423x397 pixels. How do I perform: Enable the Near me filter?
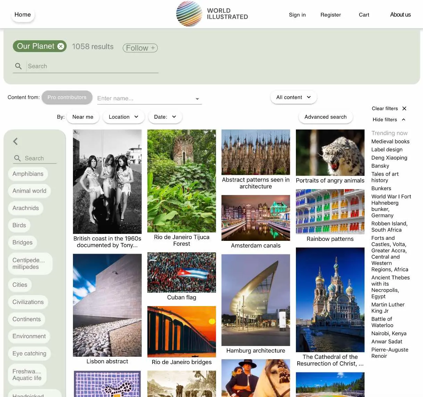coord(83,117)
